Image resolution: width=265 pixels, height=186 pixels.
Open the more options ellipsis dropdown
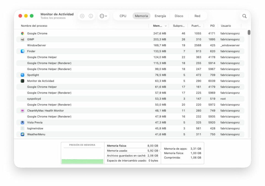tap(103, 16)
